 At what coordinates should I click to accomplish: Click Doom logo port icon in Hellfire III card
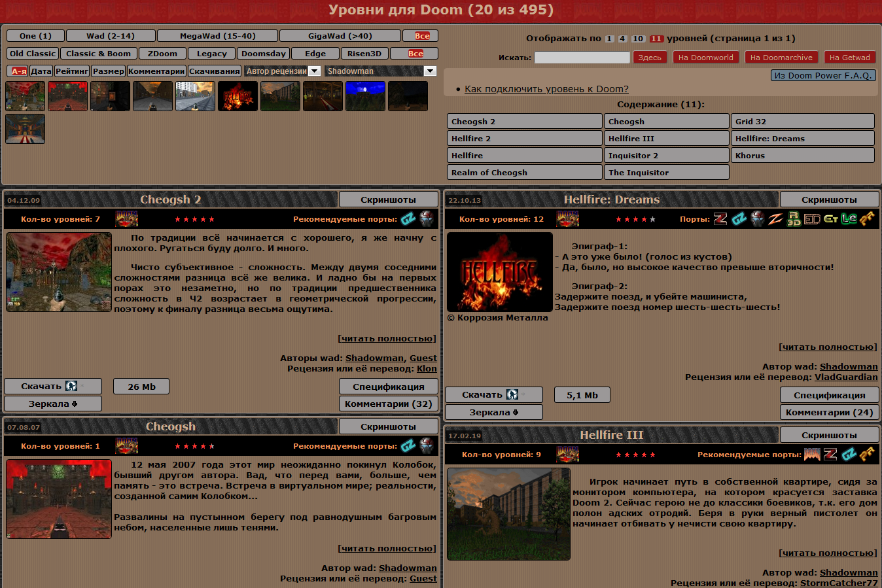(812, 454)
